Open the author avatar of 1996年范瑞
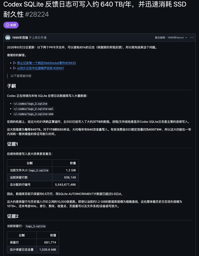199x256 pixels. pos(8,37)
